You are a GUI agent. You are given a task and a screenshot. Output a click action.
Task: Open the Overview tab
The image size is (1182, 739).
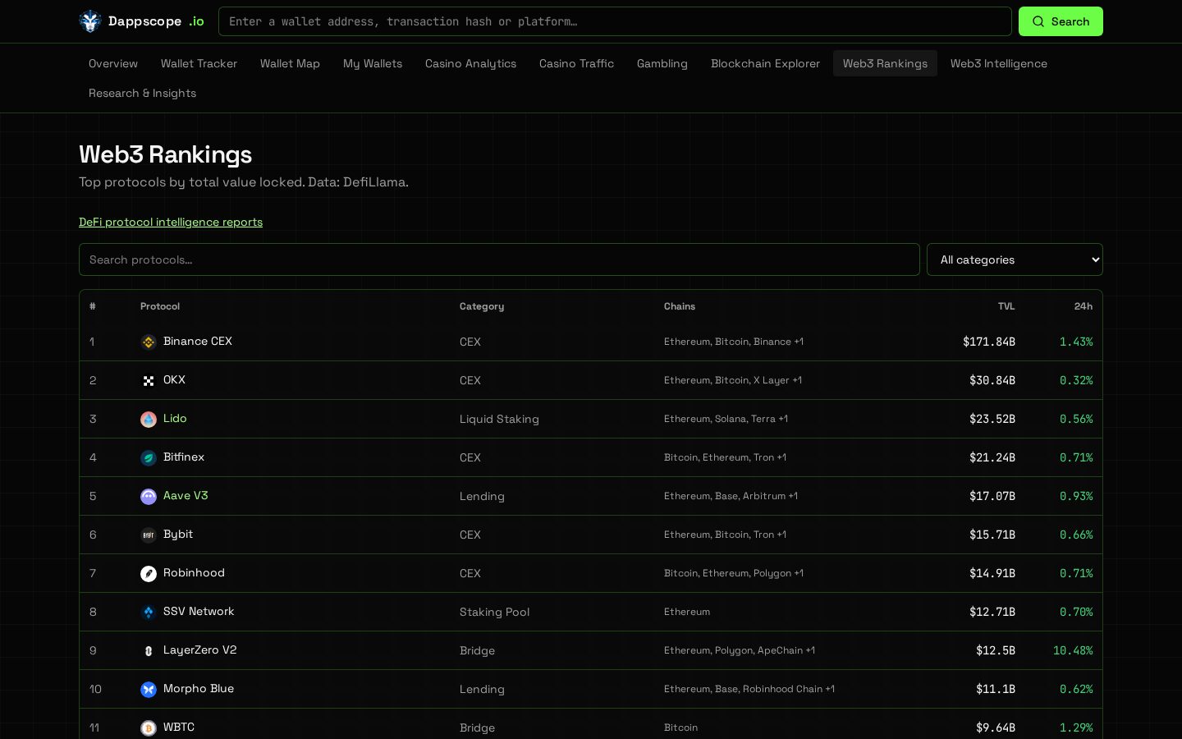click(x=113, y=63)
